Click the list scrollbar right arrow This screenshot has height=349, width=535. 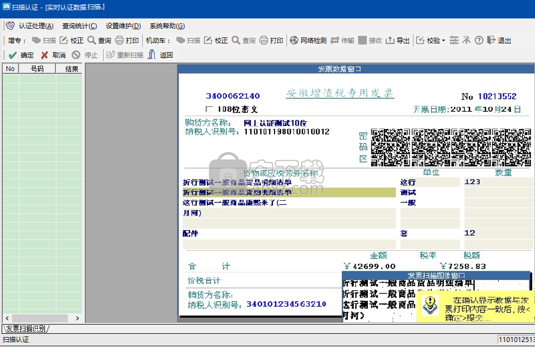pyautogui.click(x=78, y=318)
